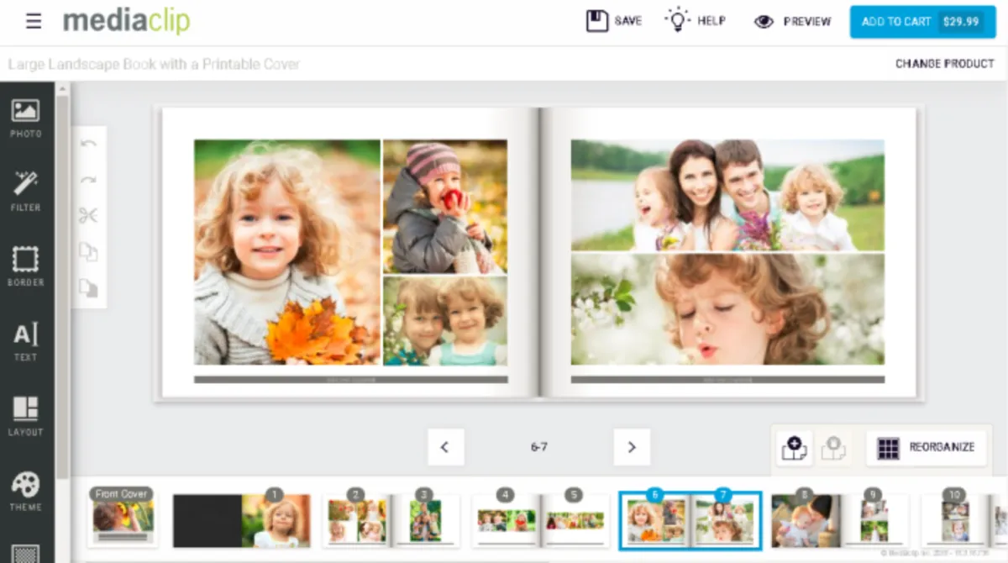Select two children hugging photo
The height and width of the screenshot is (563, 1008).
pos(445,321)
